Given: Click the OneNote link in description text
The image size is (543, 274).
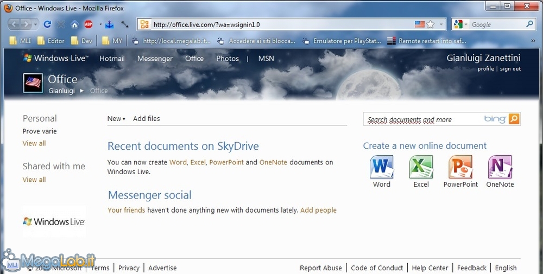Looking at the screenshot, I should pos(273,162).
